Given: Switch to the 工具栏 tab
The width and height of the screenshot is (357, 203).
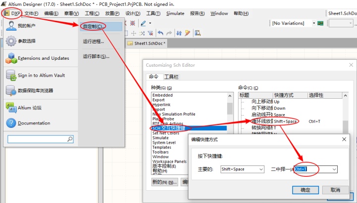Looking at the screenshot, I should click(172, 77).
